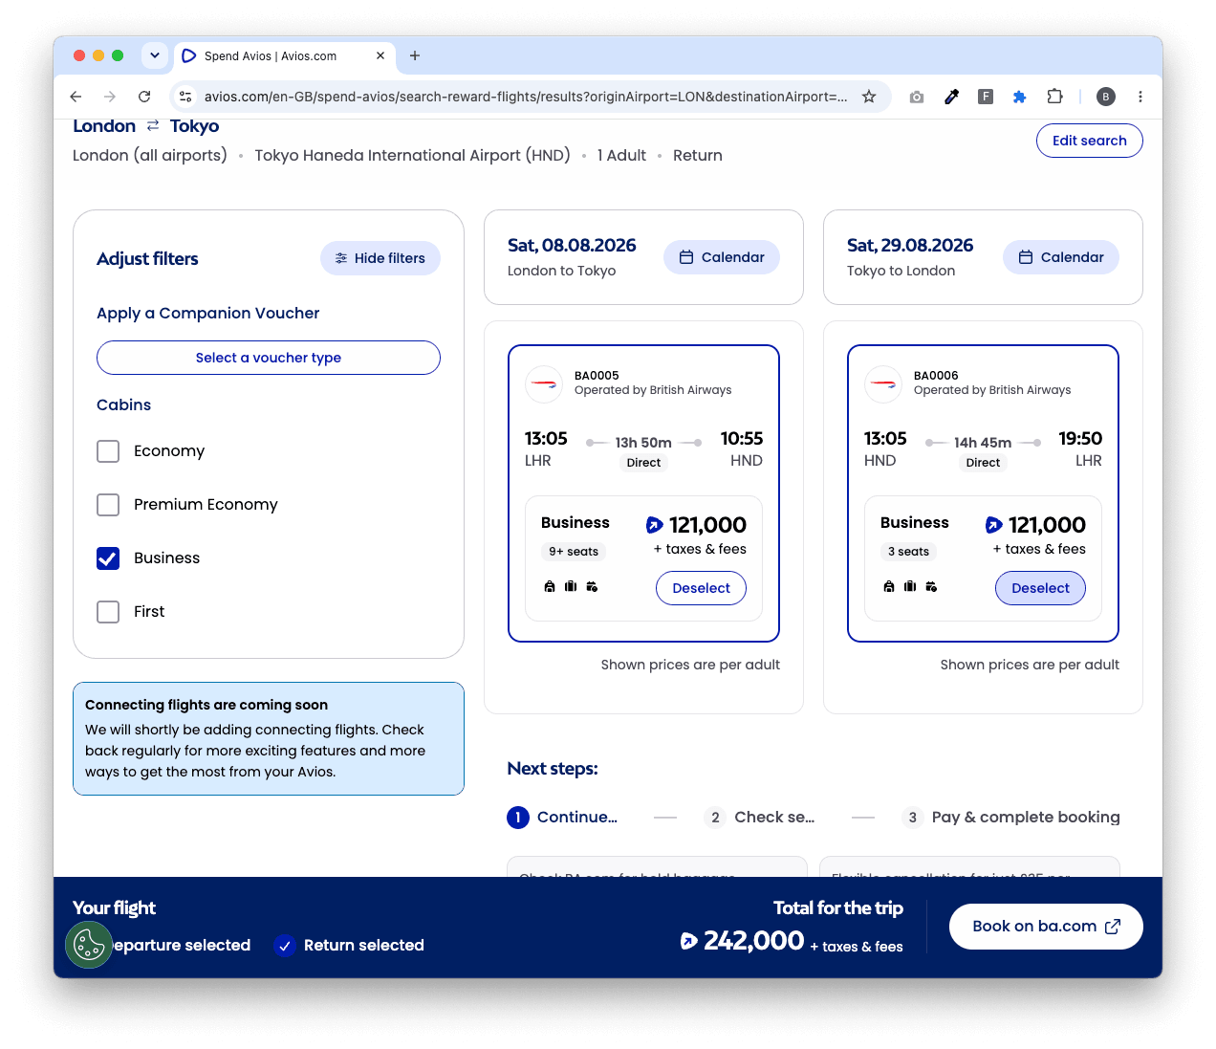Click the 3 seats badge
This screenshot has height=1049, width=1216.
pos(908,552)
